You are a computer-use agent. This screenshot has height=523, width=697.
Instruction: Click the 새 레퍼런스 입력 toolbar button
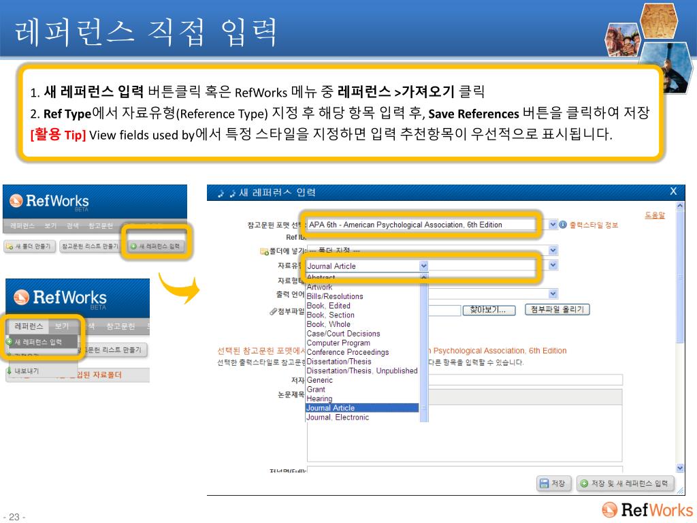click(x=156, y=246)
